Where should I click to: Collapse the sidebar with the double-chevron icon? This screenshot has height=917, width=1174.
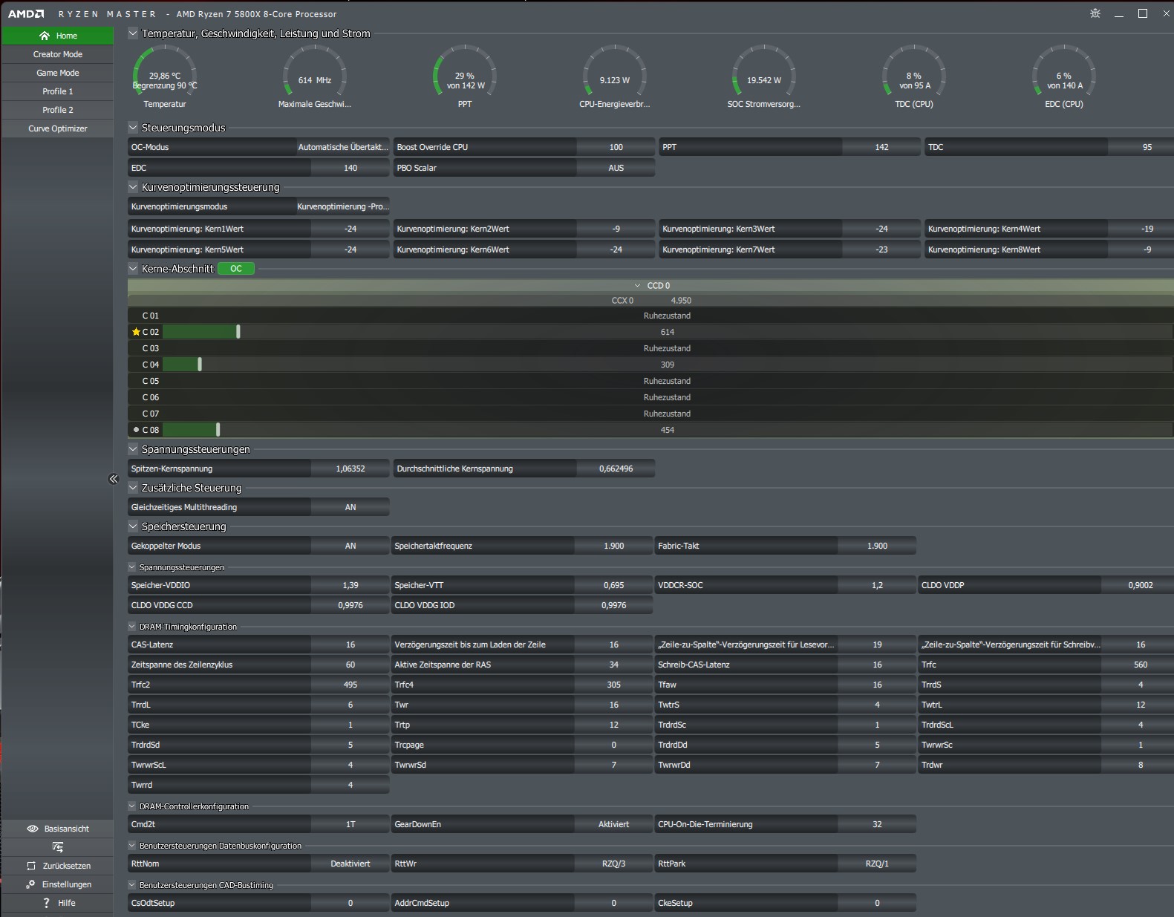114,479
